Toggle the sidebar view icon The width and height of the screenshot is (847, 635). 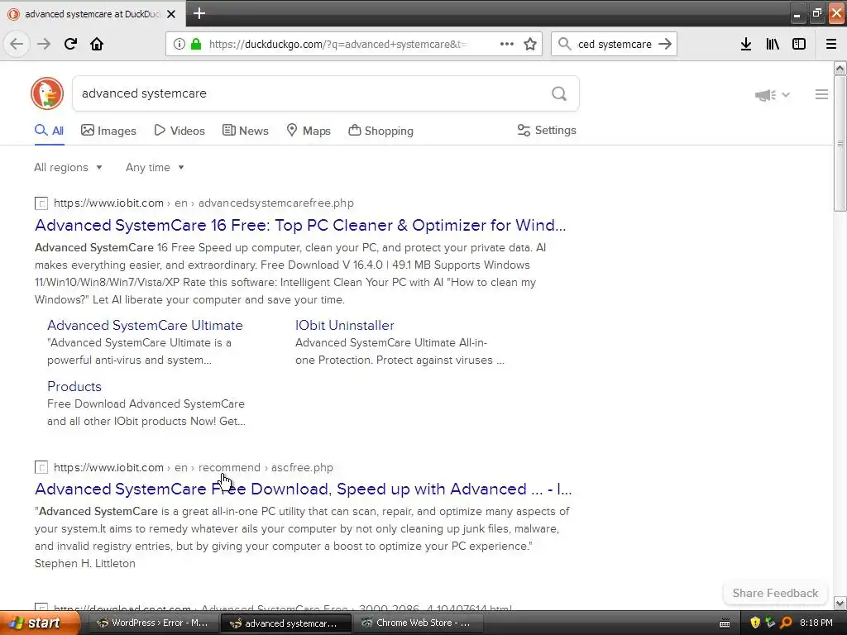click(799, 45)
